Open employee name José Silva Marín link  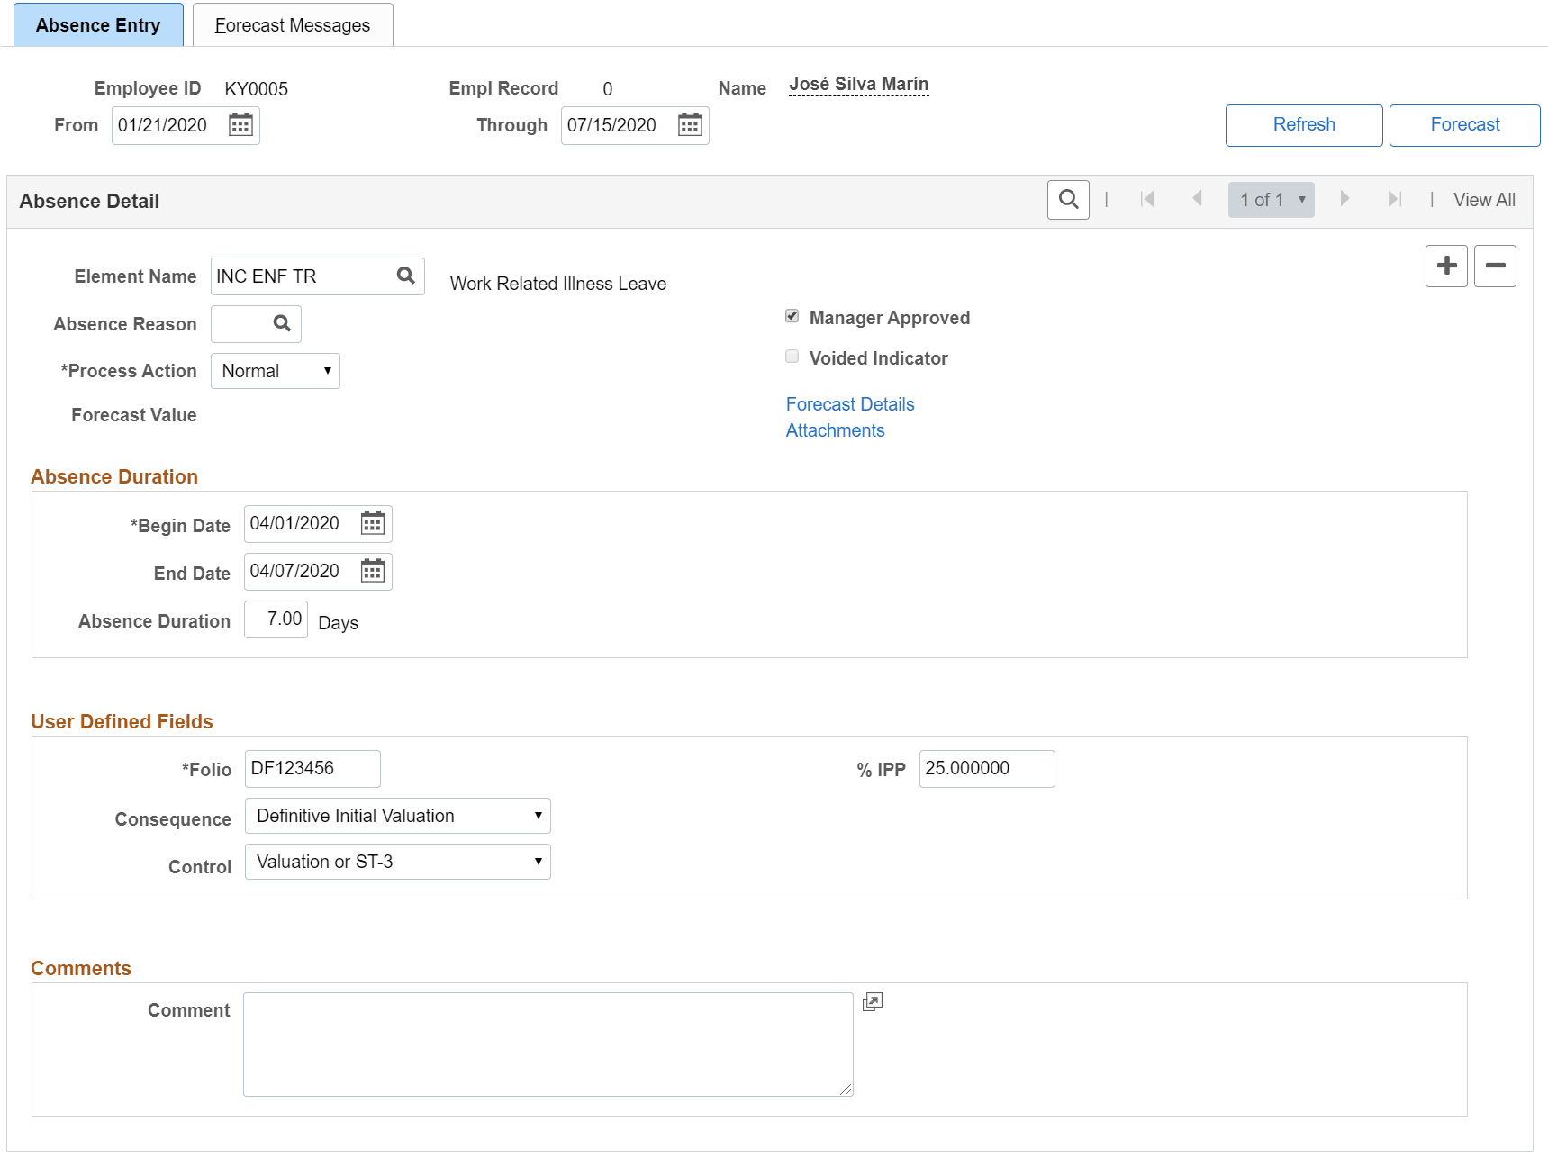coord(859,85)
